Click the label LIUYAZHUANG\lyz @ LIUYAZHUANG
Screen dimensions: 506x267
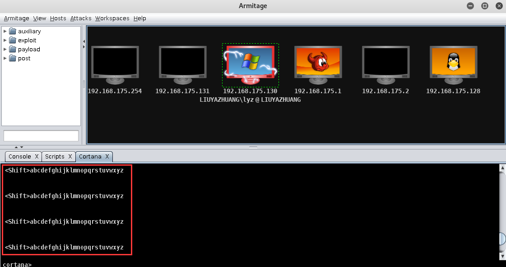[250, 100]
